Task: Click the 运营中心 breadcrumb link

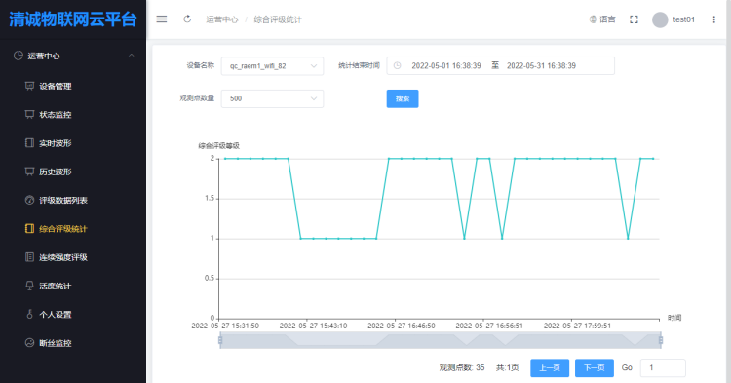Action: pos(222,19)
